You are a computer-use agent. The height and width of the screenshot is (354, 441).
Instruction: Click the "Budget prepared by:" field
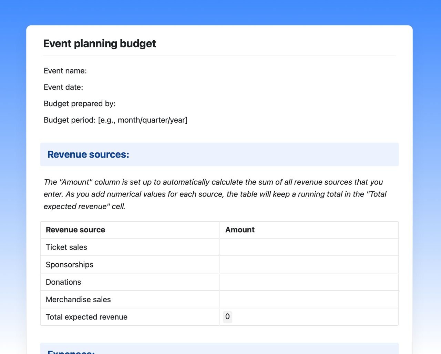(80, 103)
